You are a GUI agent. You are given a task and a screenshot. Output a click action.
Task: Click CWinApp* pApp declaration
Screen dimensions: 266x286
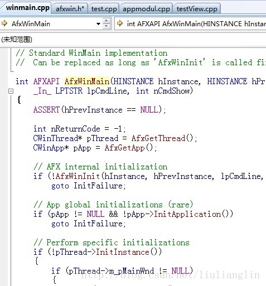(x=62, y=148)
